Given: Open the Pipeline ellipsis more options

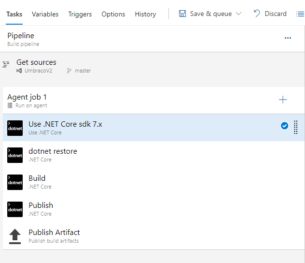Looking at the screenshot, I should click(x=288, y=38).
